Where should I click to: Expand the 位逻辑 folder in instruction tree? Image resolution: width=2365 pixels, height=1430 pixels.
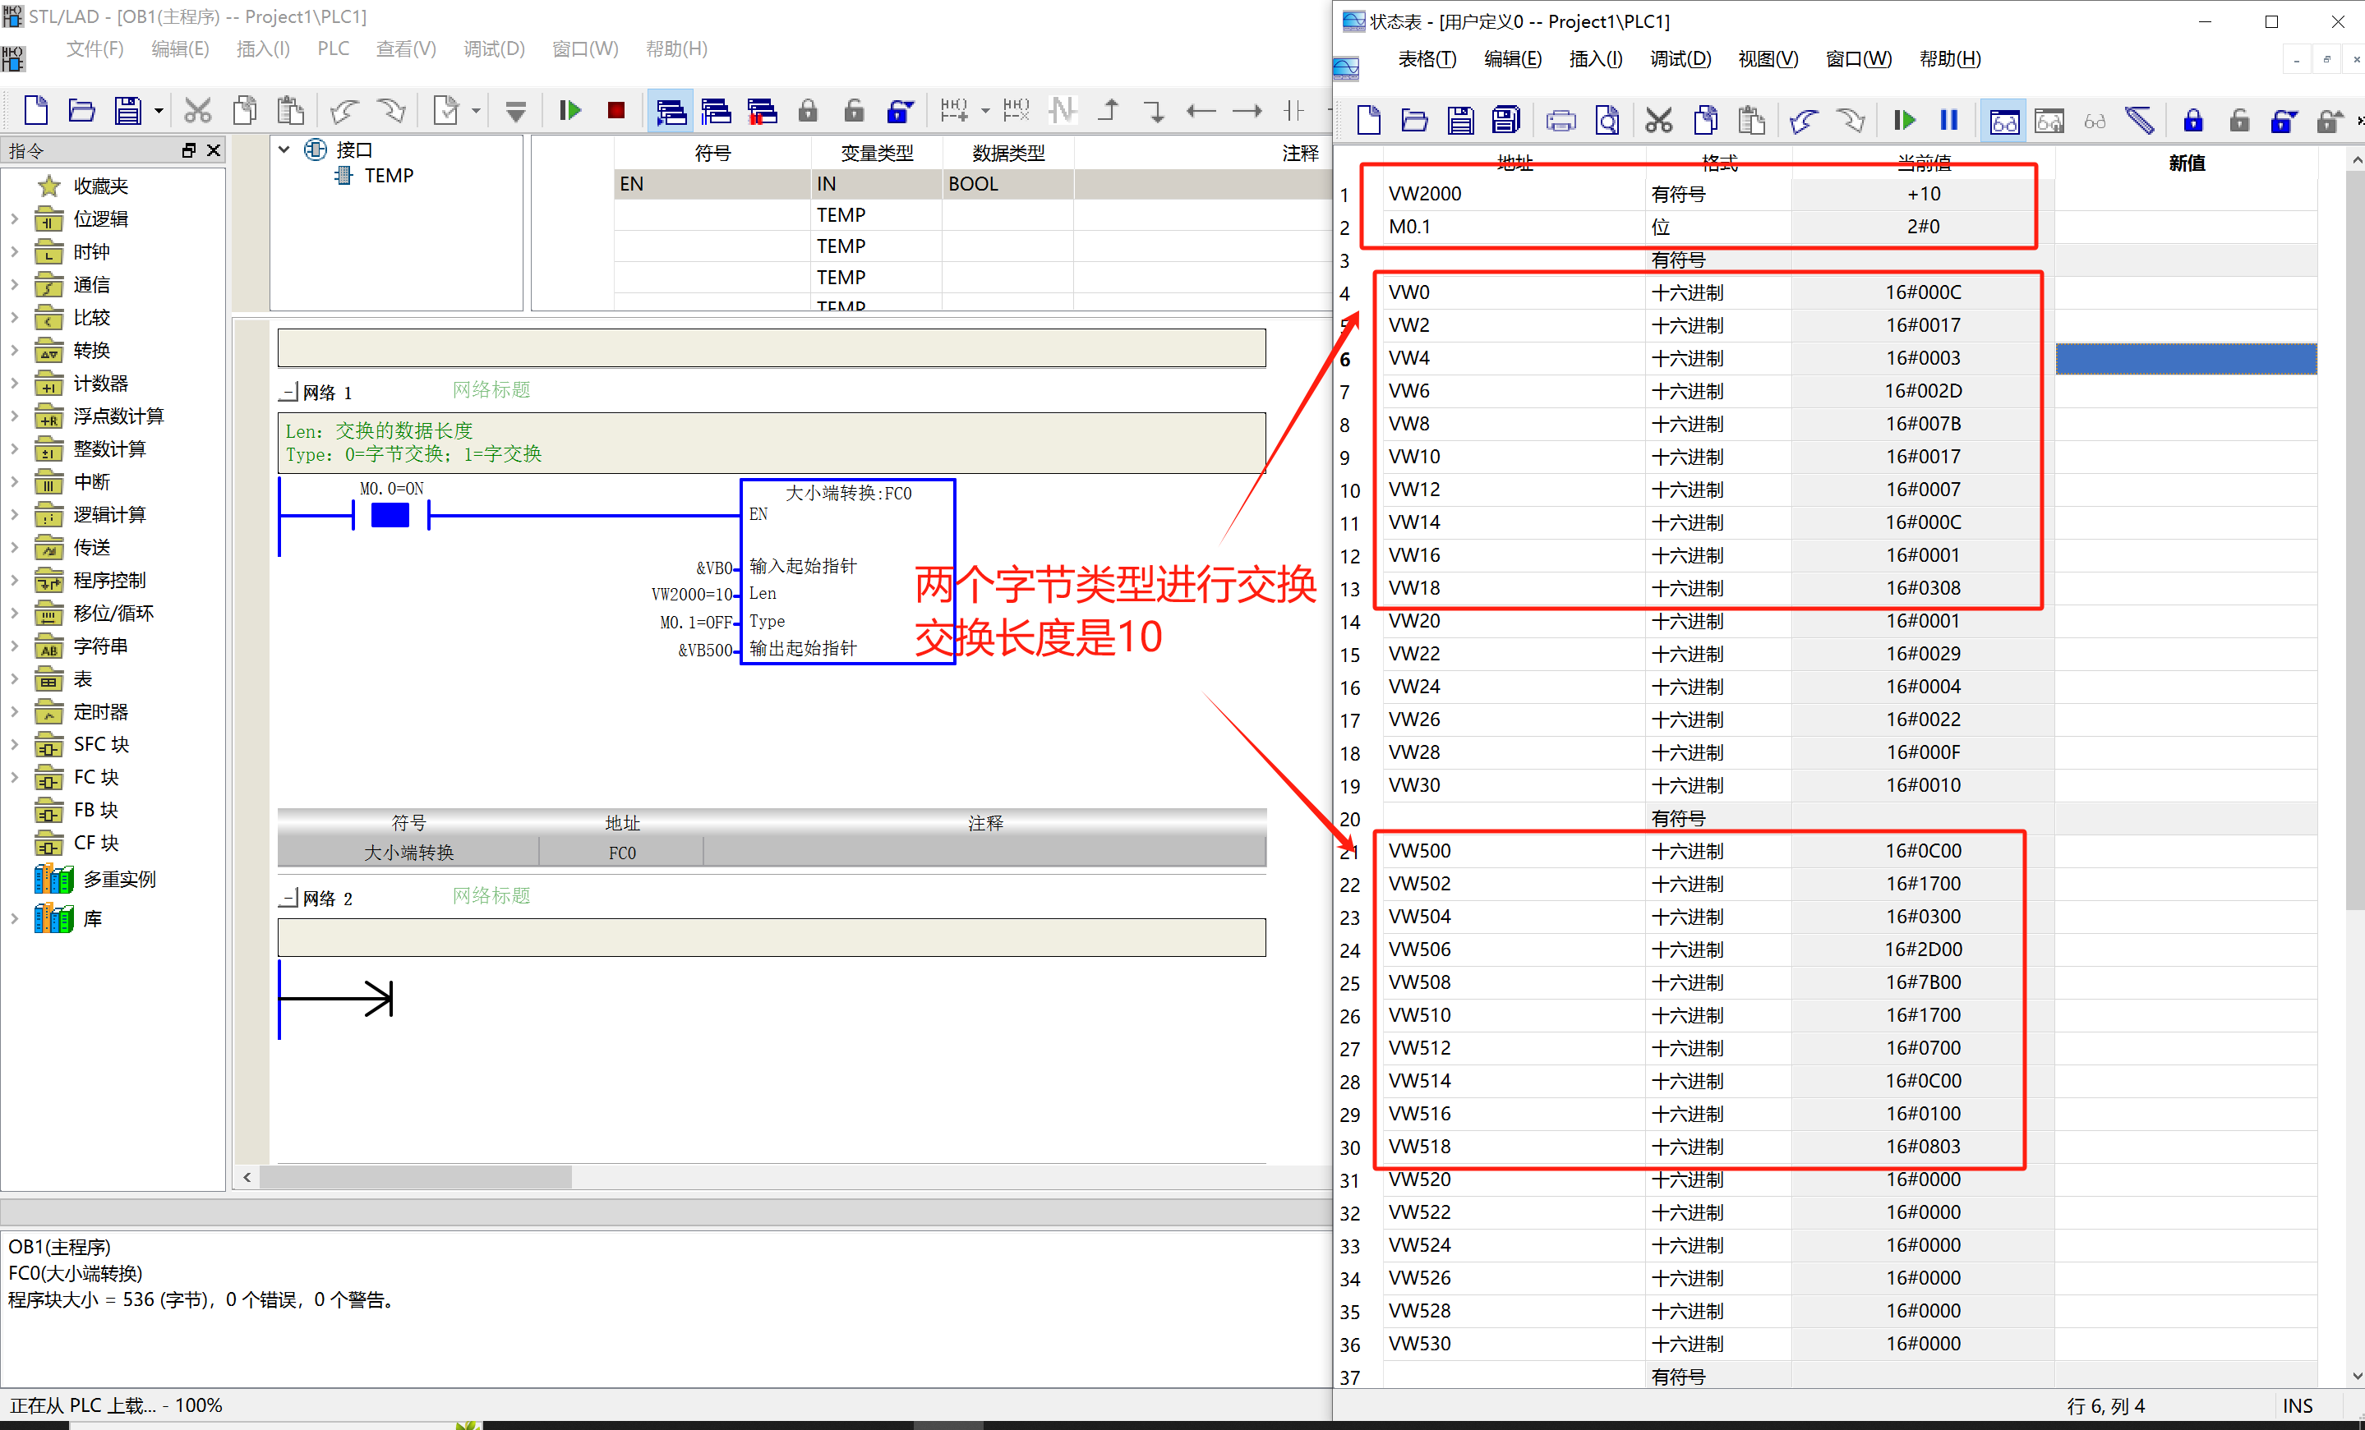[x=15, y=218]
